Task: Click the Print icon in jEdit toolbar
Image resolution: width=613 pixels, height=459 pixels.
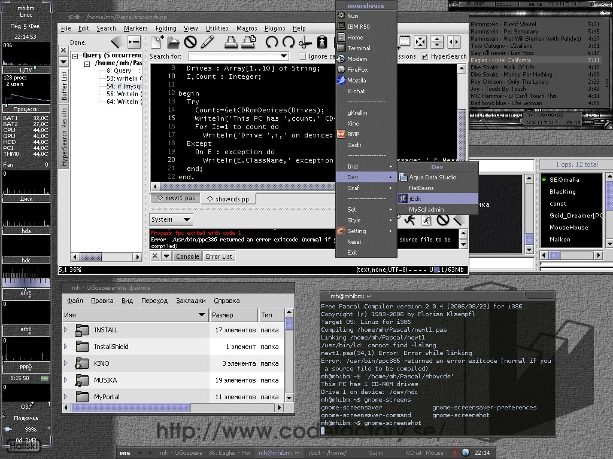Action: pyautogui.click(x=231, y=42)
